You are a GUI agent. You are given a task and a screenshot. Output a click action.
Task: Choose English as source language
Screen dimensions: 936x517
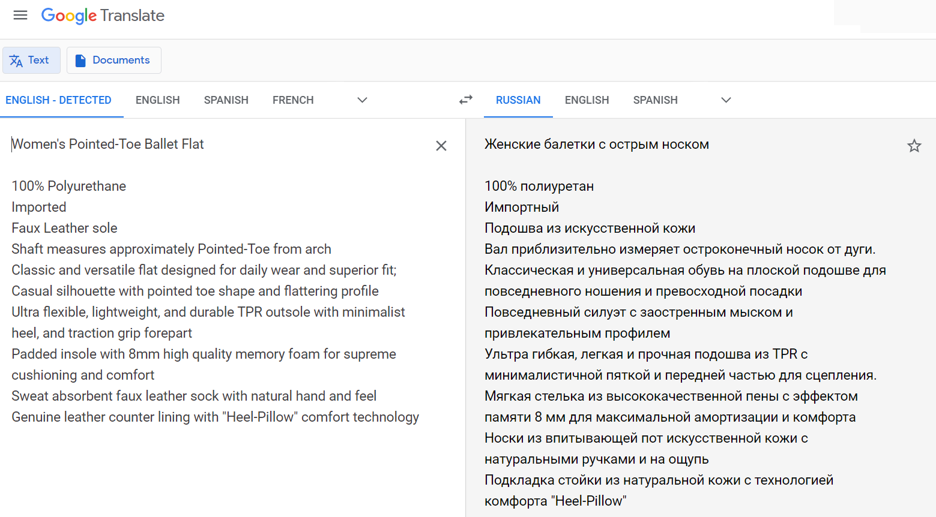[x=158, y=100]
